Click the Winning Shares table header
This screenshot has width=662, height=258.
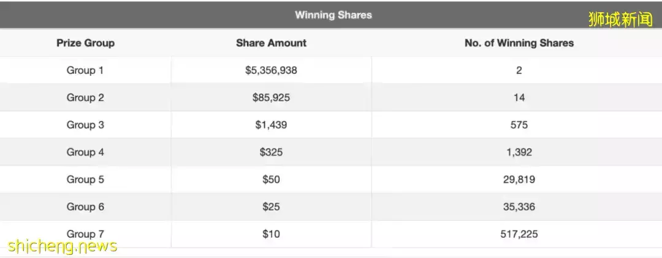click(x=333, y=15)
